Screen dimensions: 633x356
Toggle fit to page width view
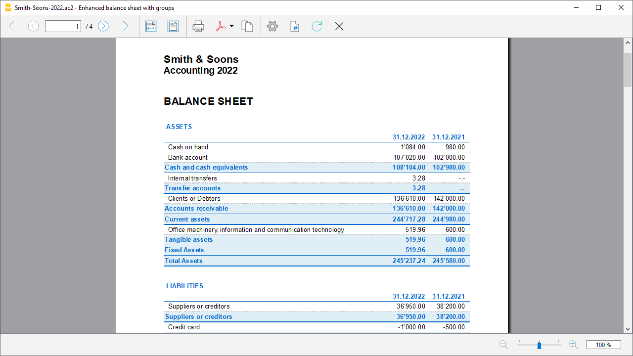151,26
